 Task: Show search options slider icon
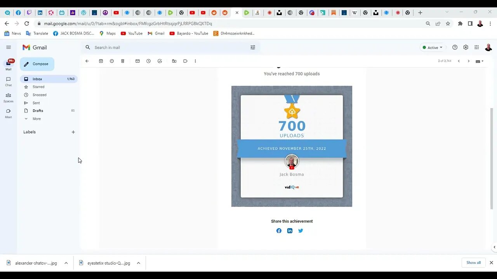[253, 47]
